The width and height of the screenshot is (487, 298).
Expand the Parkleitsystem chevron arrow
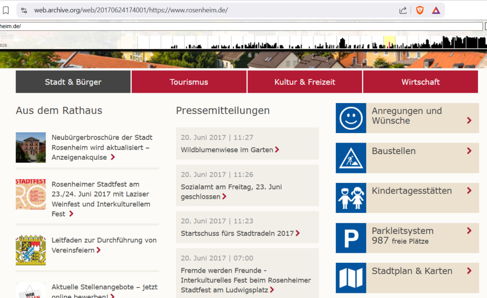pos(469,231)
